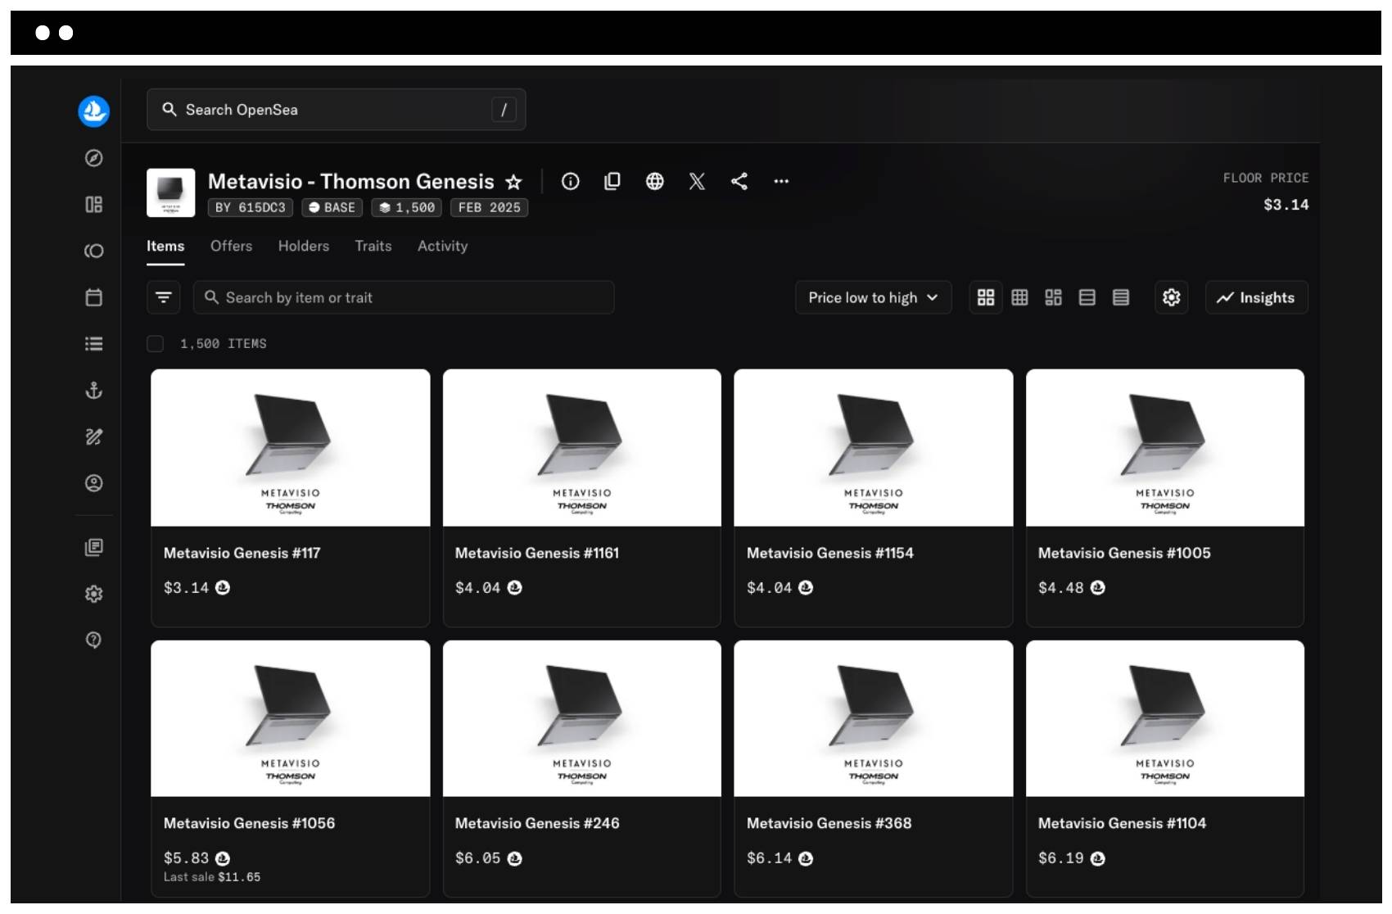This screenshot has height=914, width=1392.
Task: Open Metavisio Genesis #1104 image
Action: click(1165, 719)
